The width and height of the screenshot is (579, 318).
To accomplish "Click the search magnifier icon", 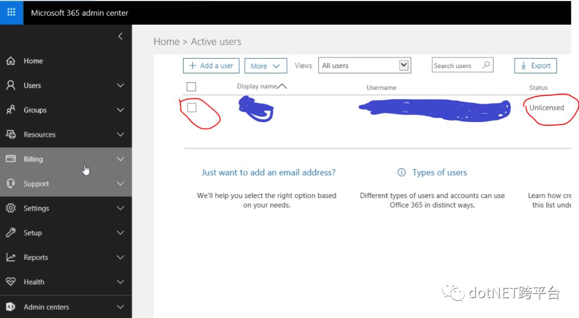I will [x=486, y=65].
